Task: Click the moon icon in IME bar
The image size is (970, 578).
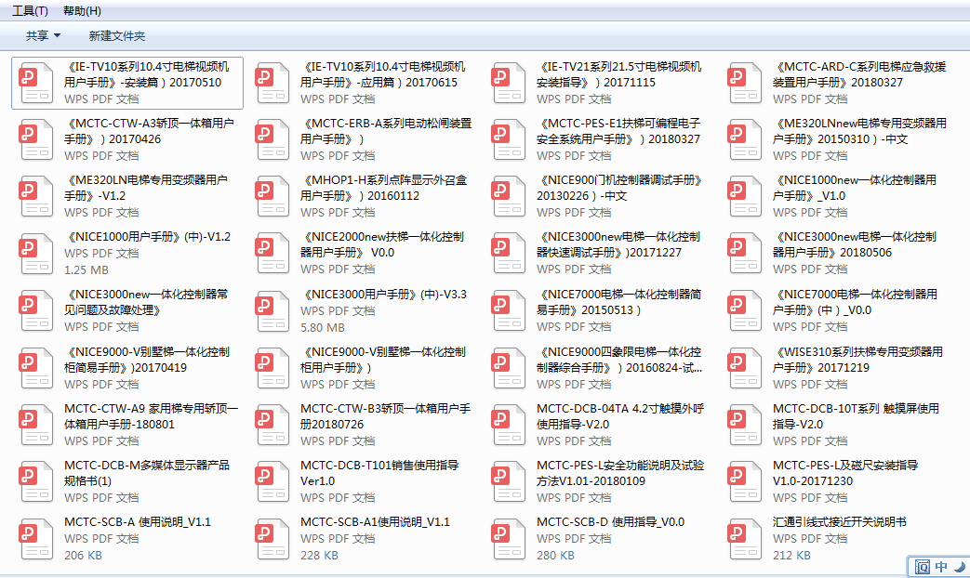Action: tap(960, 566)
